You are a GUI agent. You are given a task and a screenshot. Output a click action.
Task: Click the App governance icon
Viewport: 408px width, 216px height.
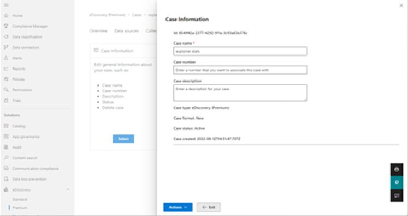point(6,137)
